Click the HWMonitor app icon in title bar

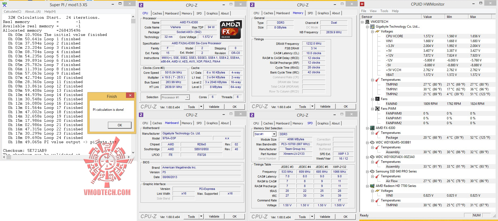pos(362,4)
